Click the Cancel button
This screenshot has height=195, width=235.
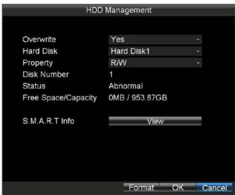coord(214,188)
